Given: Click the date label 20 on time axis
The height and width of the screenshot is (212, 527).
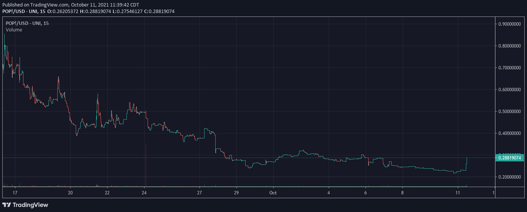Looking at the screenshot, I should click(x=71, y=192).
